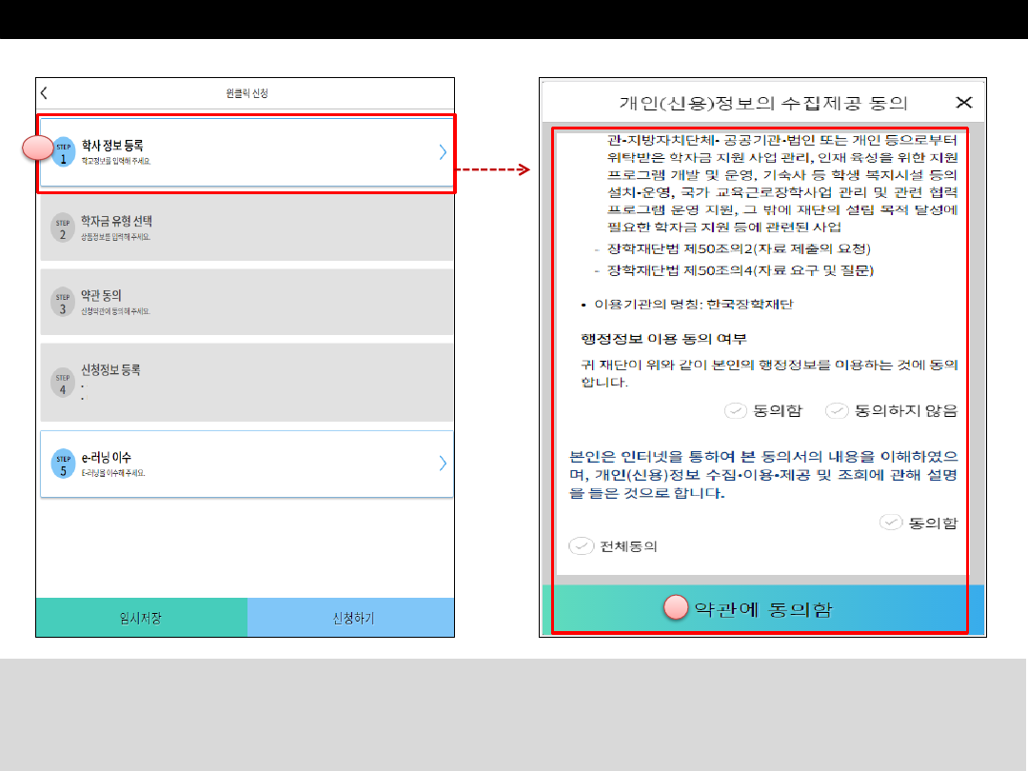
Task: Close the 개인(신용)정보 동의 dialog with X
Action: [963, 102]
